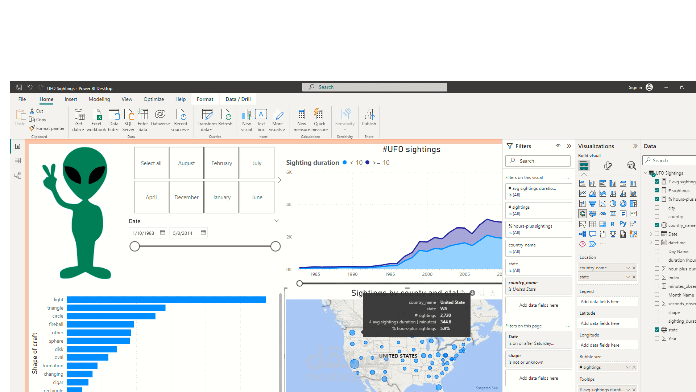Open Format visual pane icon
The image size is (696, 392).
coord(608,166)
